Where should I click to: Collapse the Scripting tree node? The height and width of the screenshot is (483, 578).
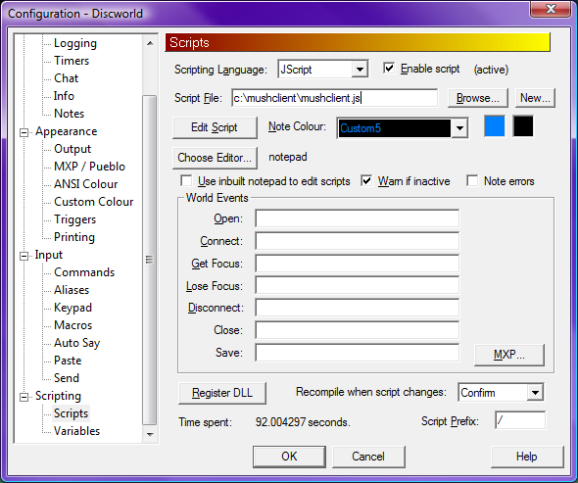click(x=24, y=397)
